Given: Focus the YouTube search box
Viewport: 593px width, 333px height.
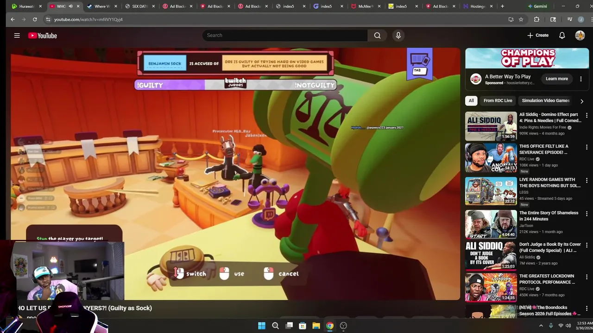Looking at the screenshot, I should point(285,35).
